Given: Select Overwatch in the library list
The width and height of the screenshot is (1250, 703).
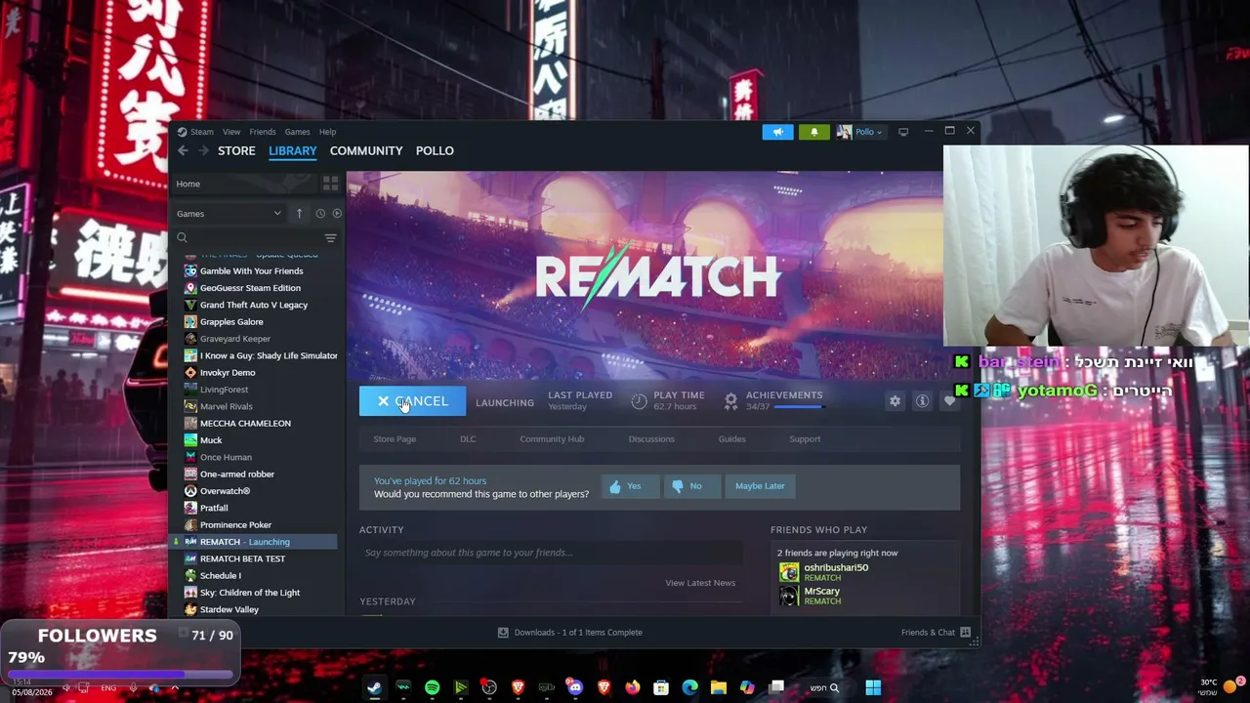Looking at the screenshot, I should point(225,491).
